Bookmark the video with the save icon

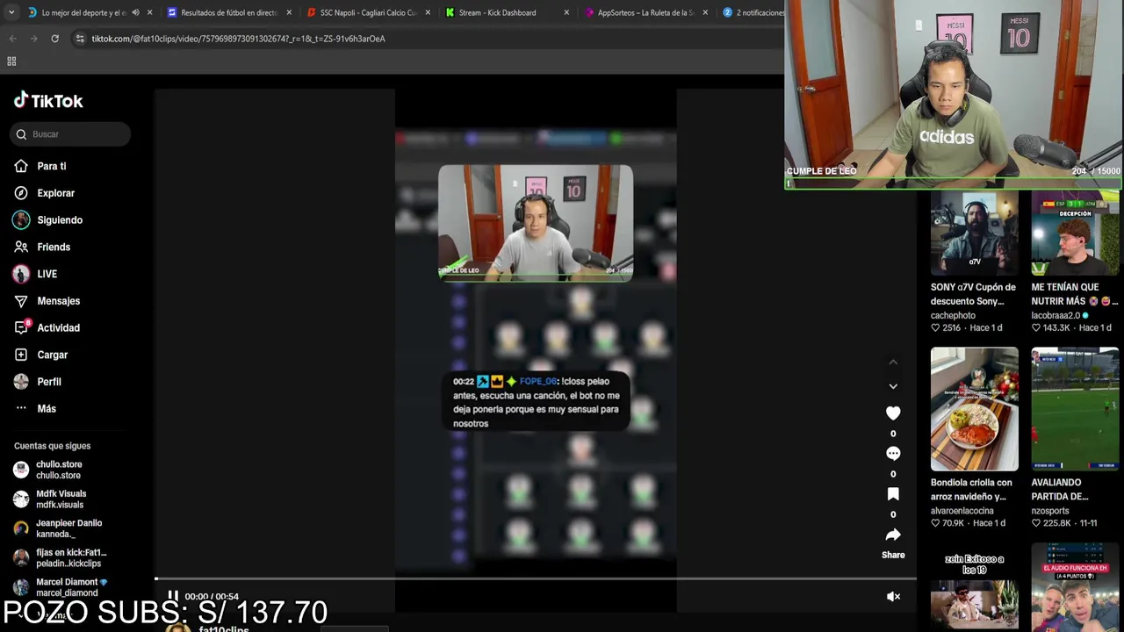click(x=893, y=494)
